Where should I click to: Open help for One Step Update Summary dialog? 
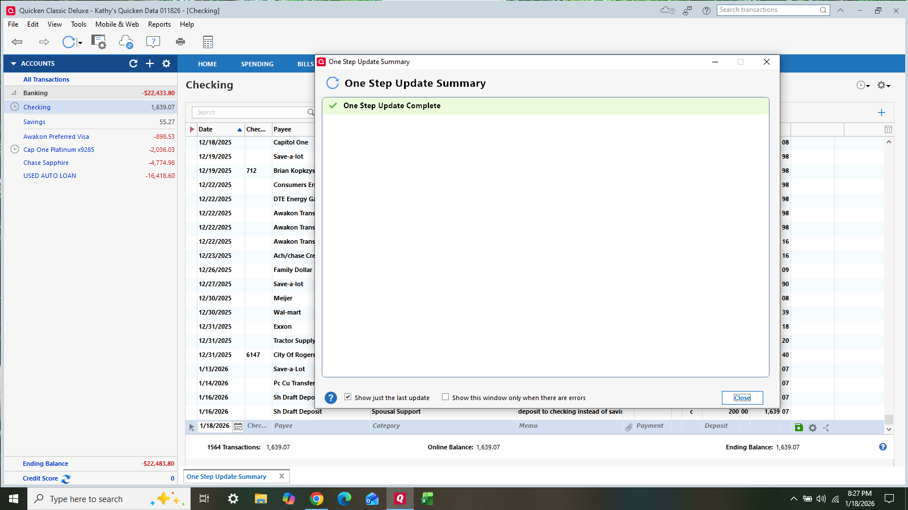pos(331,398)
